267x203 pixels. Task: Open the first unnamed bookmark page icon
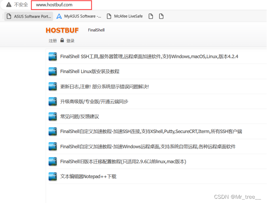(x=151, y=16)
